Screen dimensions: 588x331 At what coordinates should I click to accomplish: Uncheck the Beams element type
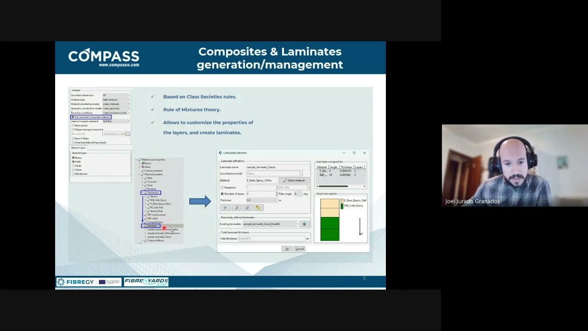coord(73,158)
